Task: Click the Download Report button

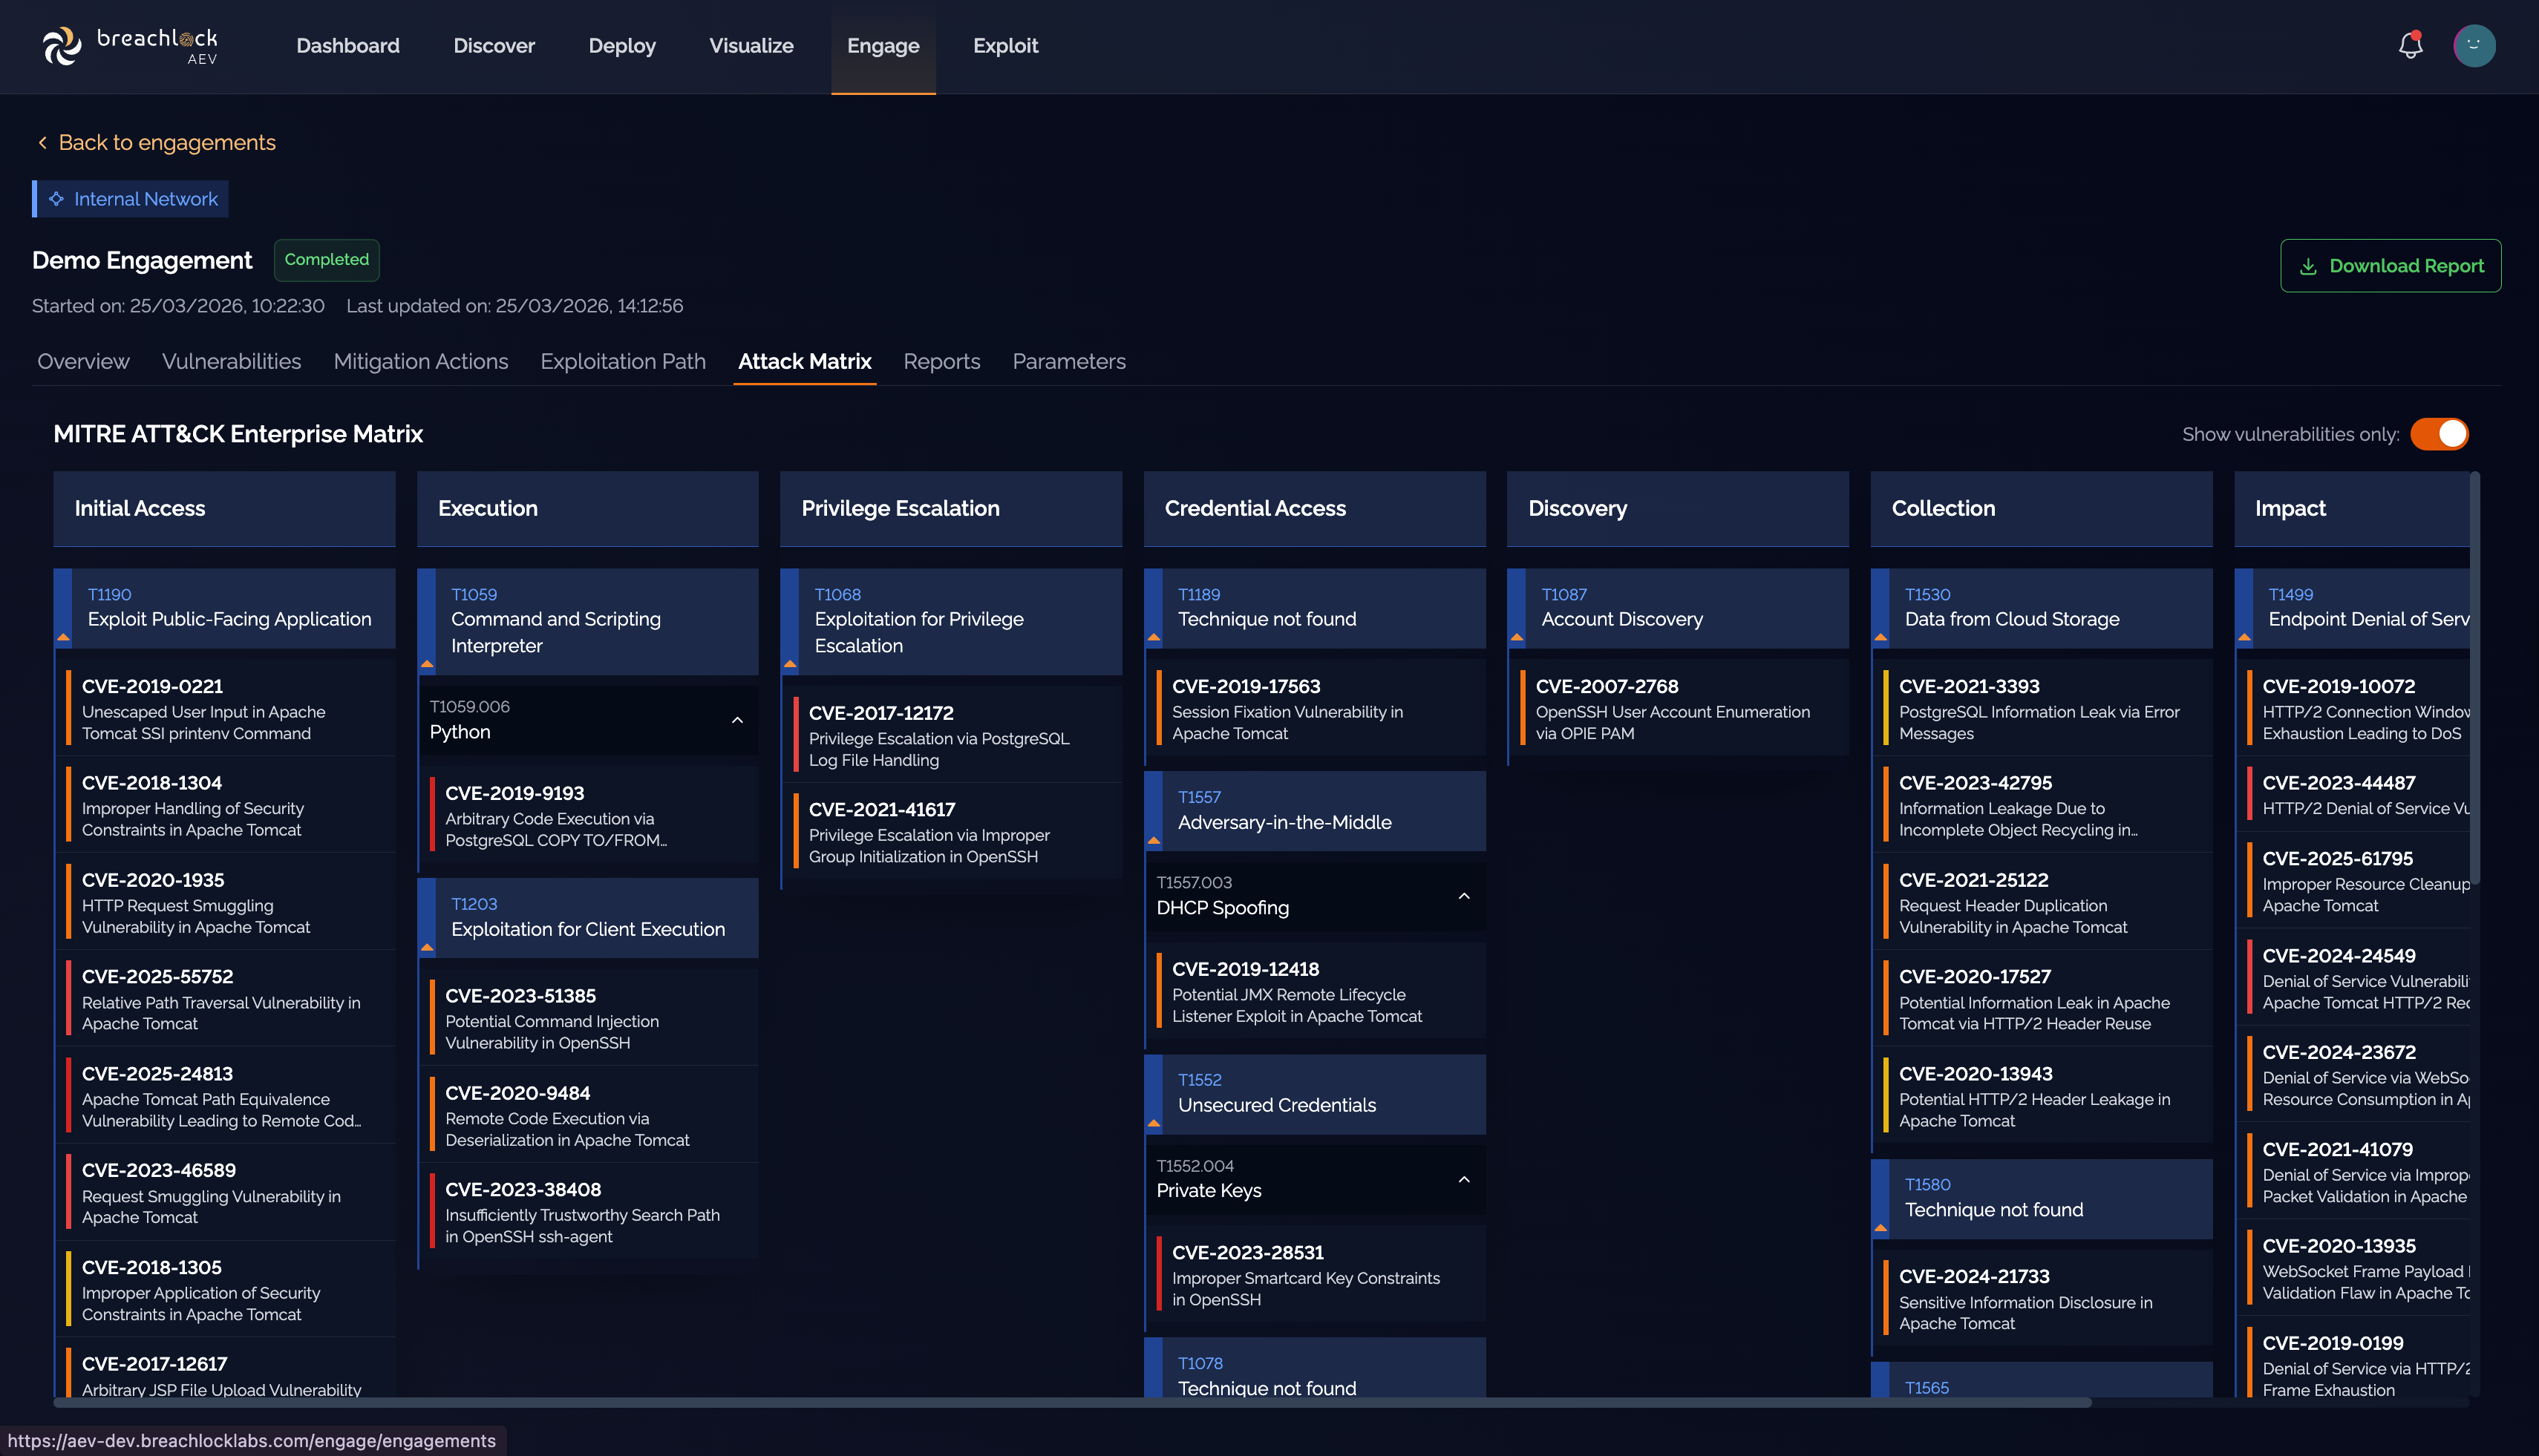Action: pos(2391,266)
